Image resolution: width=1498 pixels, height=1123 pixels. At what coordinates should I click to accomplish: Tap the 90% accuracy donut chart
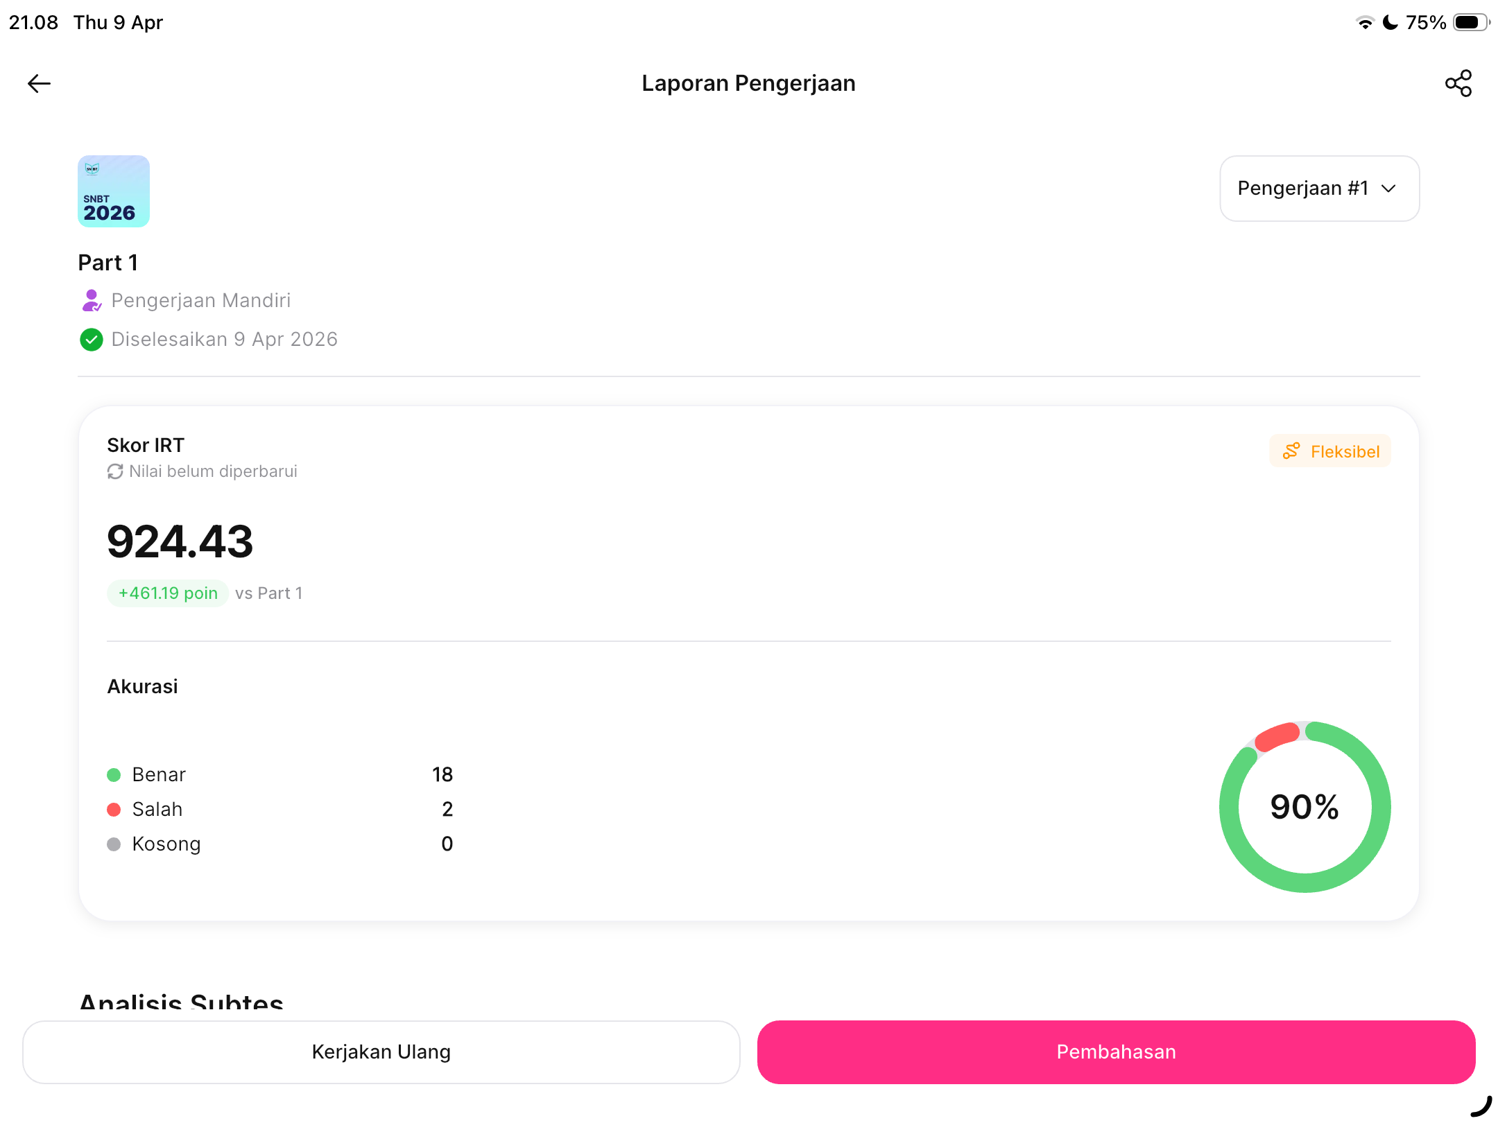click(1305, 807)
